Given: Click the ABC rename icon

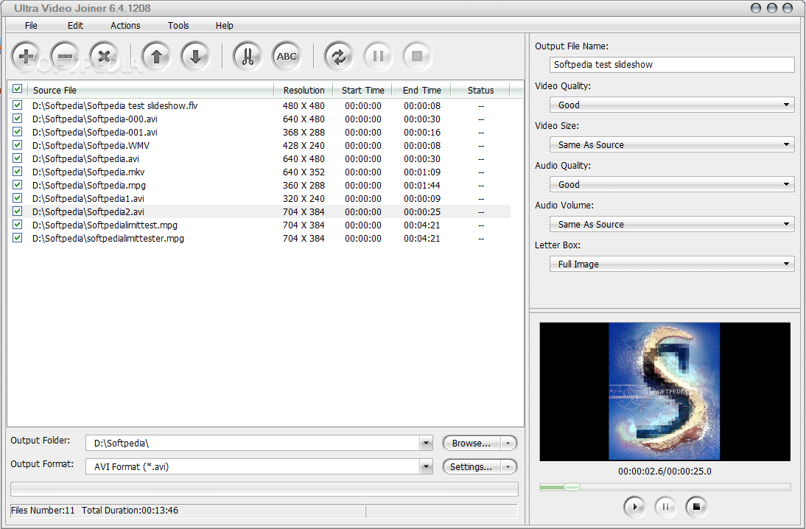Looking at the screenshot, I should (287, 56).
